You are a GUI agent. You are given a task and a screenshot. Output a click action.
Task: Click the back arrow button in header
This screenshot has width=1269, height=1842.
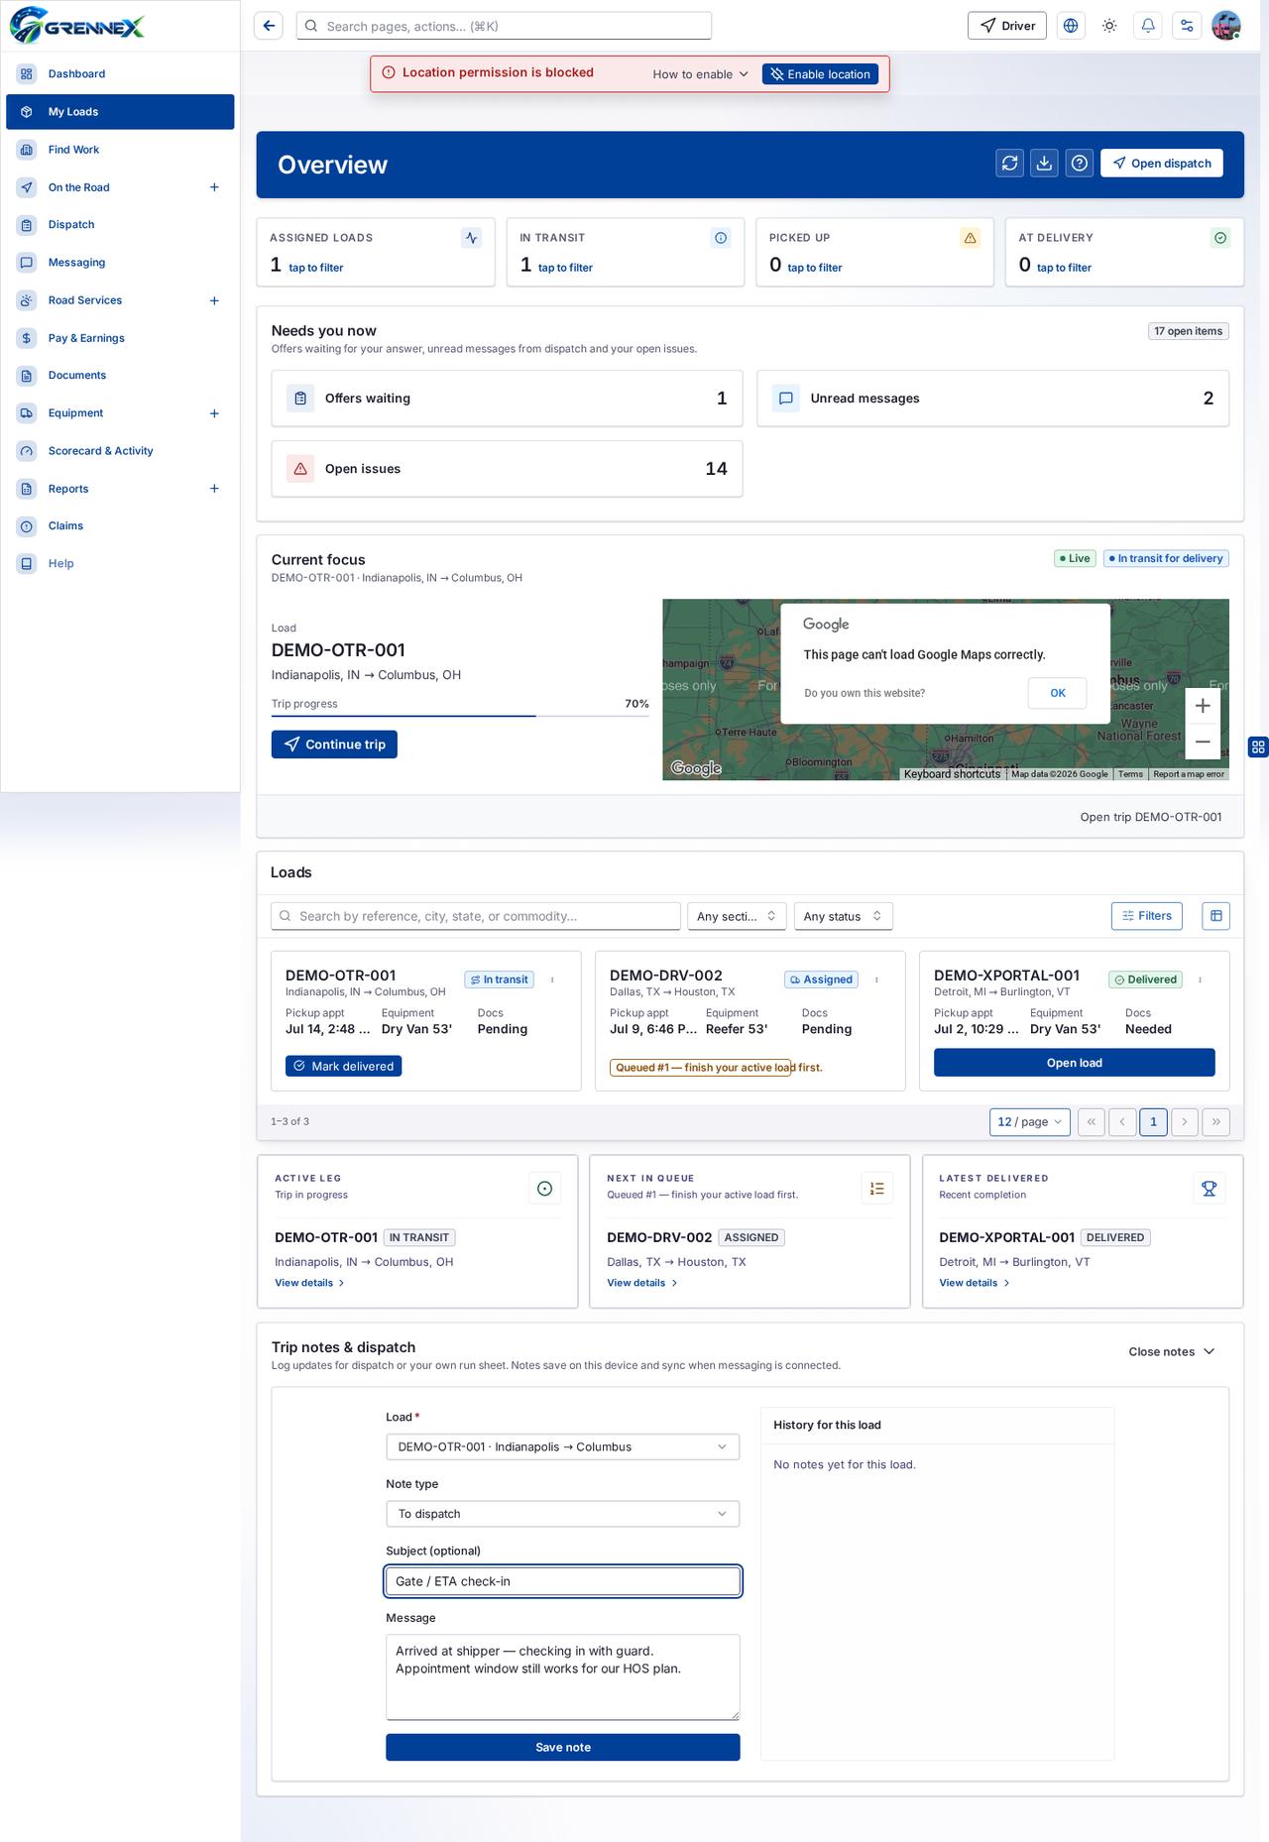pos(269,26)
